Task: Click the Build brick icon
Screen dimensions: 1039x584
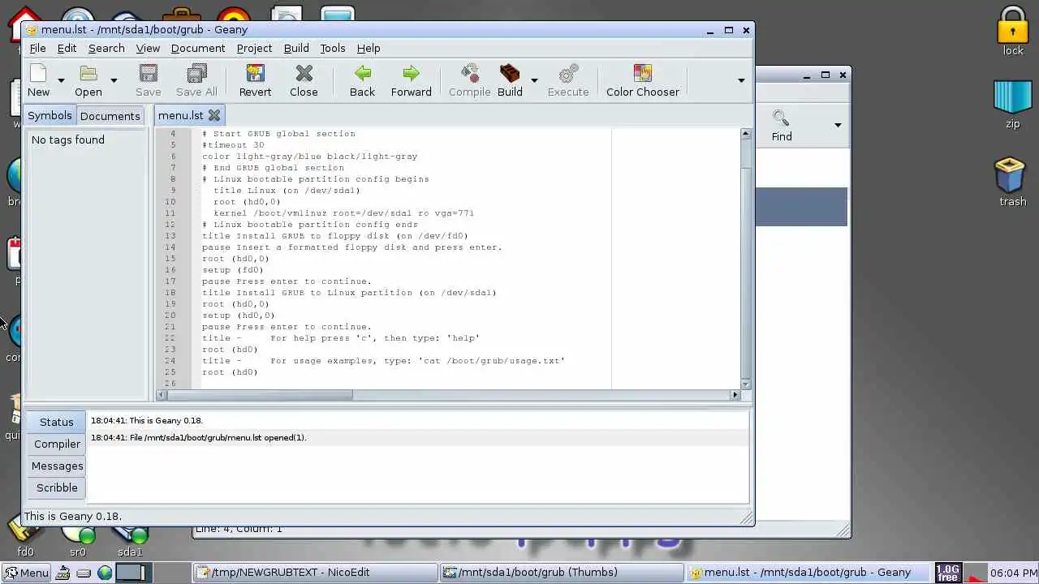Action: 510,74
